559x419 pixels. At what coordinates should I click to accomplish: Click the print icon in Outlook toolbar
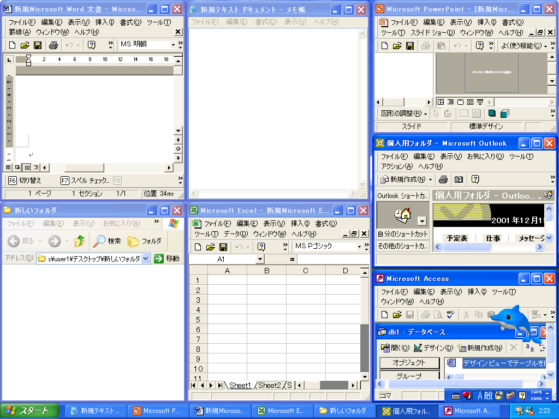click(x=443, y=179)
